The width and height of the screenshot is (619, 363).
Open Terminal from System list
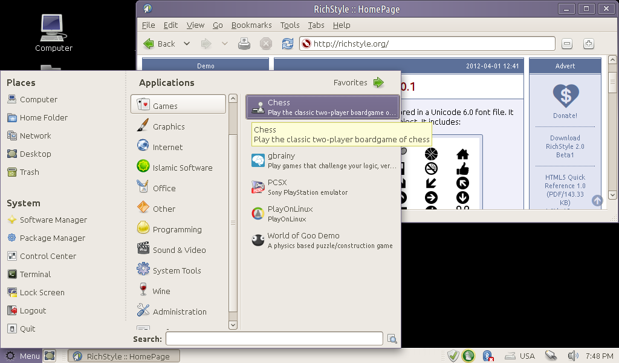29,274
